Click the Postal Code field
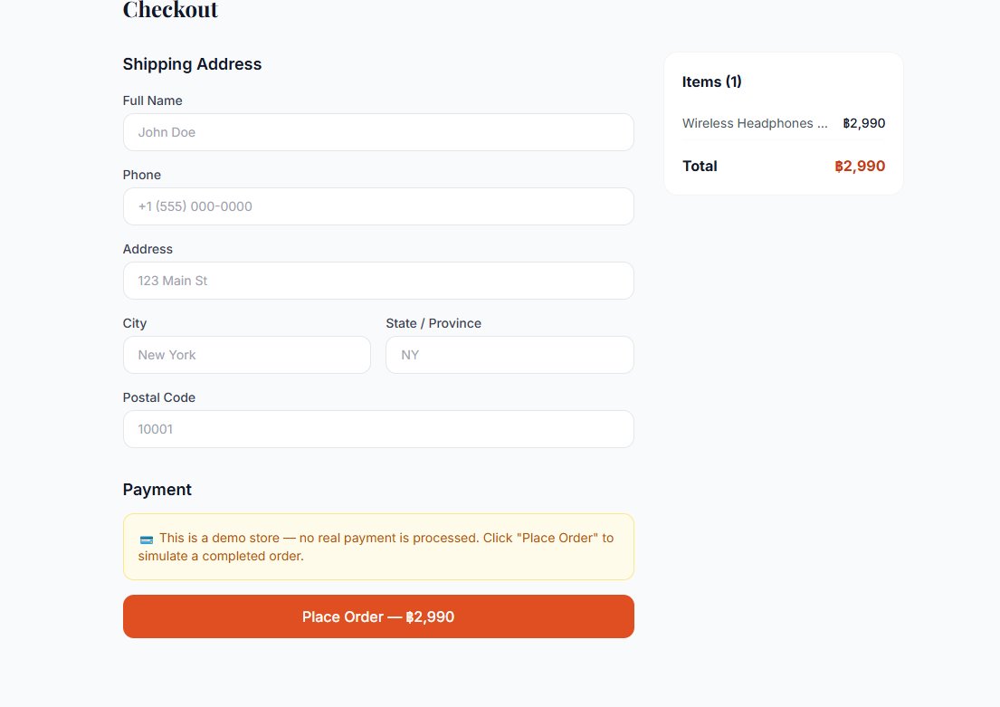Viewport: 1000px width, 707px height. coord(378,429)
